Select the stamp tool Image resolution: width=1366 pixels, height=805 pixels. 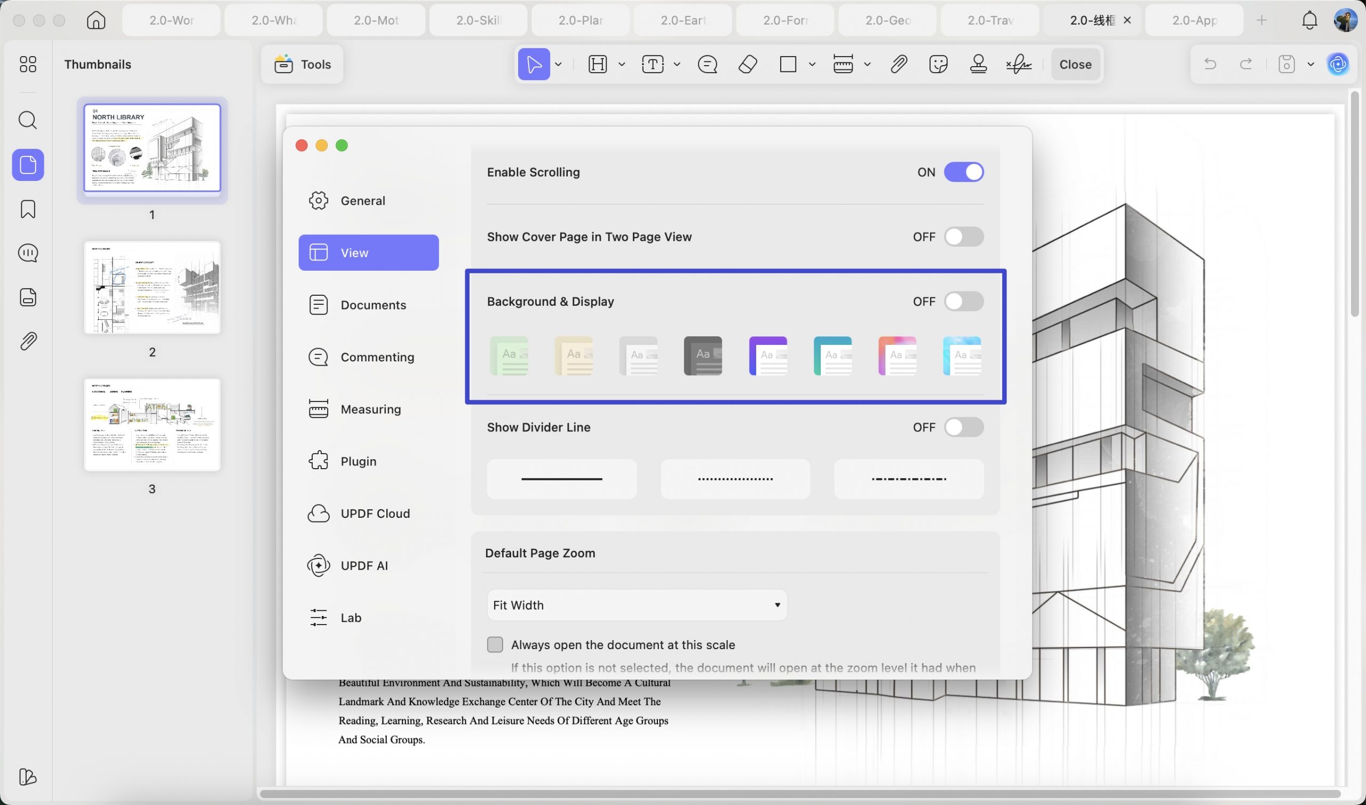coord(979,64)
